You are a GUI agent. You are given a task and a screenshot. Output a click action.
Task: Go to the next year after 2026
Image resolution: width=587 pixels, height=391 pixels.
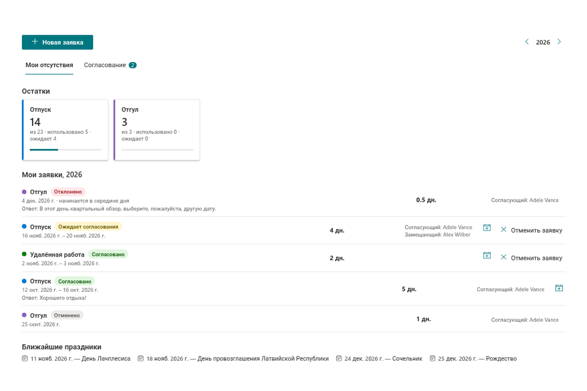(x=559, y=42)
